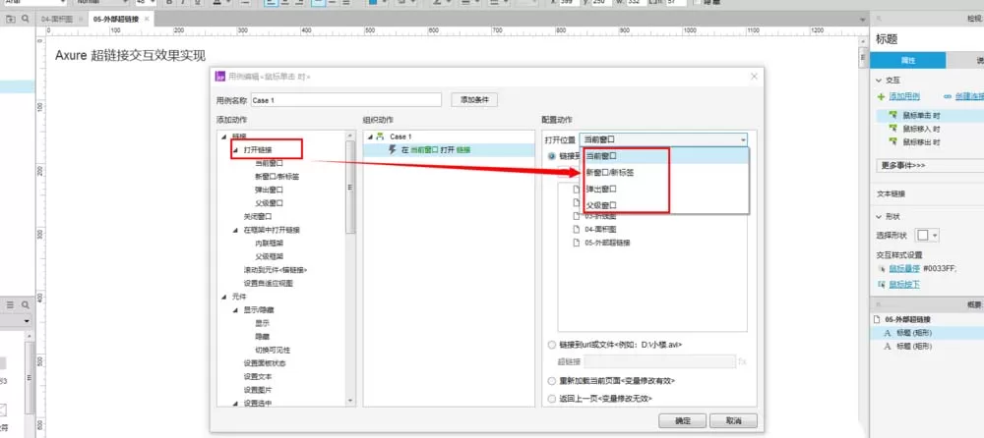Screen dimensions: 984x438
Task: Collapse the 打开链接 tree node
Action: point(235,149)
